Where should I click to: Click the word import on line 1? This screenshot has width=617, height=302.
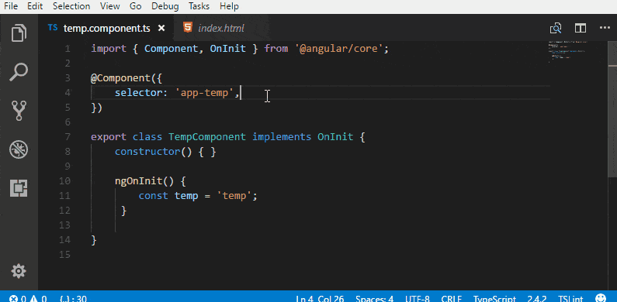tap(109, 49)
